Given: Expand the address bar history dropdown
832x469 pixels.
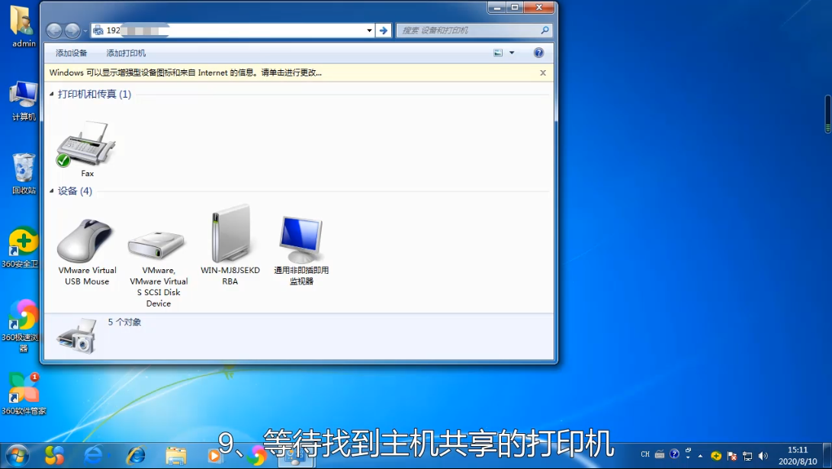Looking at the screenshot, I should [x=367, y=31].
